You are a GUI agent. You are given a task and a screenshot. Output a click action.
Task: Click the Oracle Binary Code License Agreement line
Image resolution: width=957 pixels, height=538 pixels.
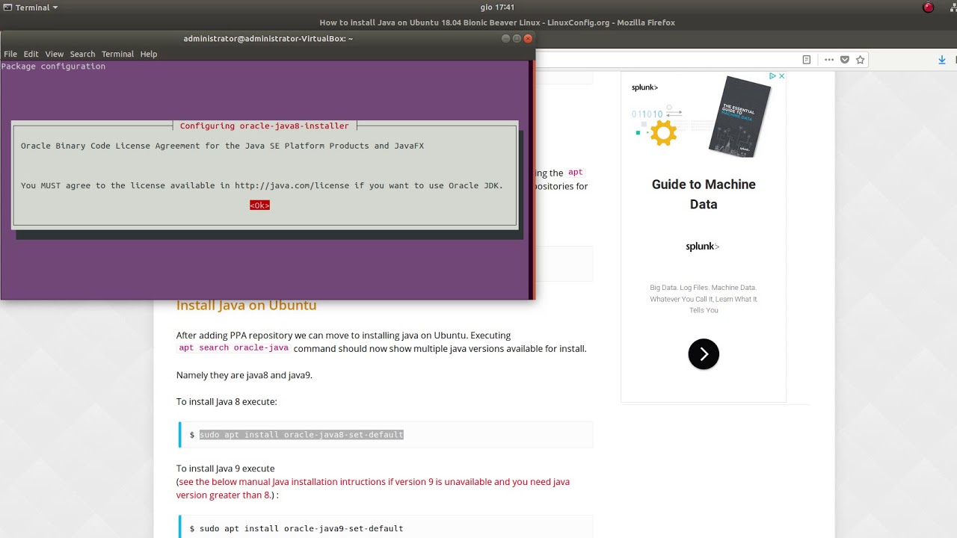coord(222,146)
